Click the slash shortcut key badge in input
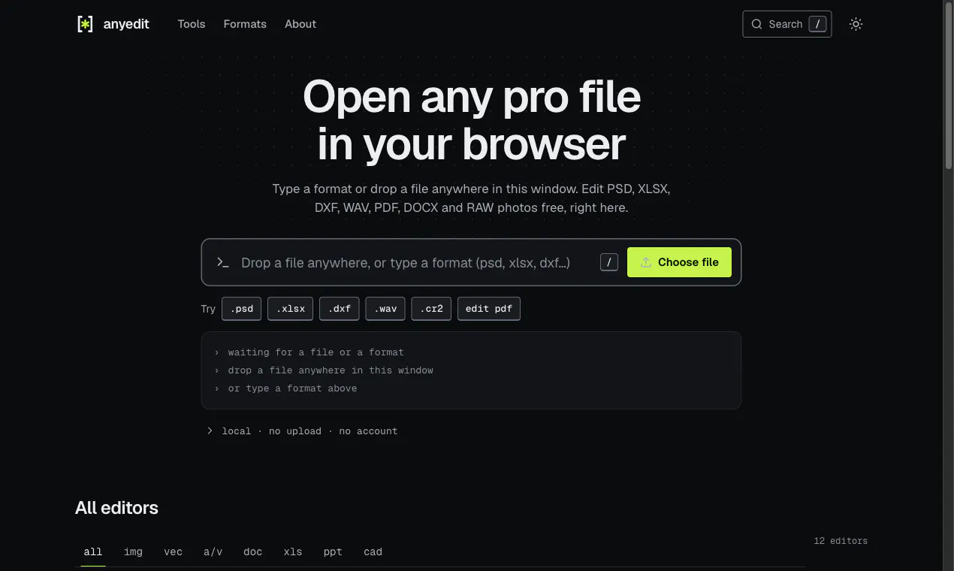 click(x=609, y=262)
